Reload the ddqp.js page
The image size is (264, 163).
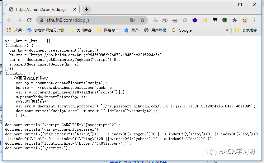(x=29, y=20)
